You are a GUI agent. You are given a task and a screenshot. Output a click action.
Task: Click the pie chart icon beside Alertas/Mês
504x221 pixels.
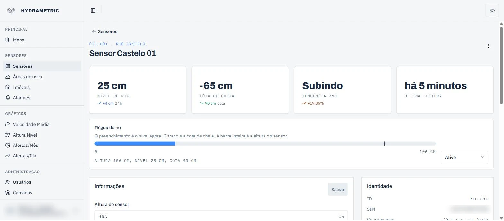[x=8, y=145]
